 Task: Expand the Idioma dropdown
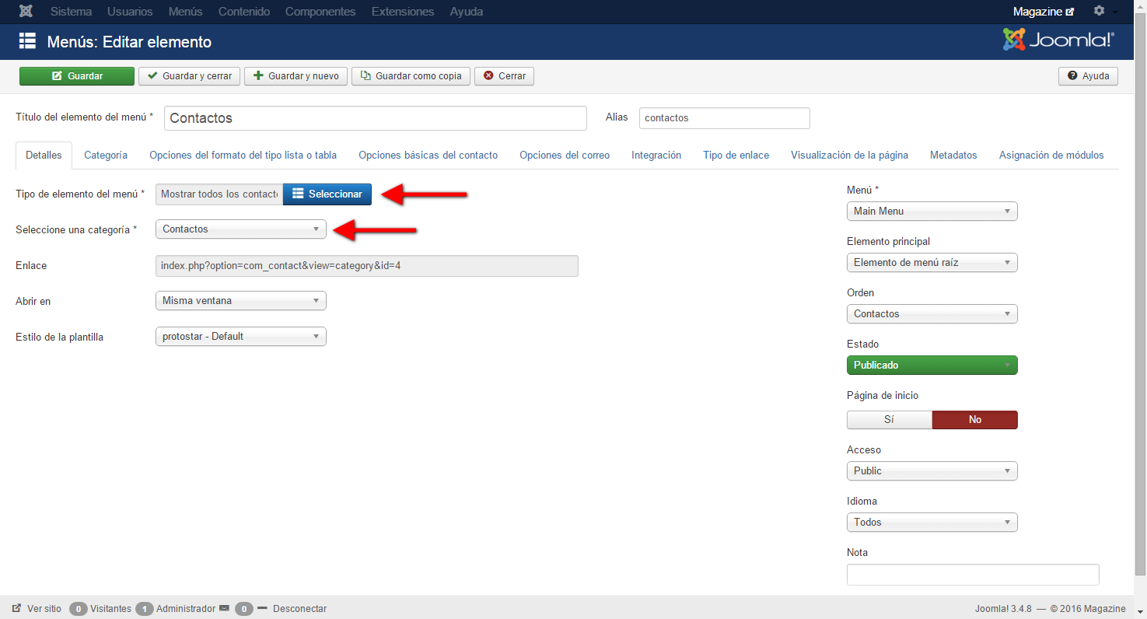point(932,522)
